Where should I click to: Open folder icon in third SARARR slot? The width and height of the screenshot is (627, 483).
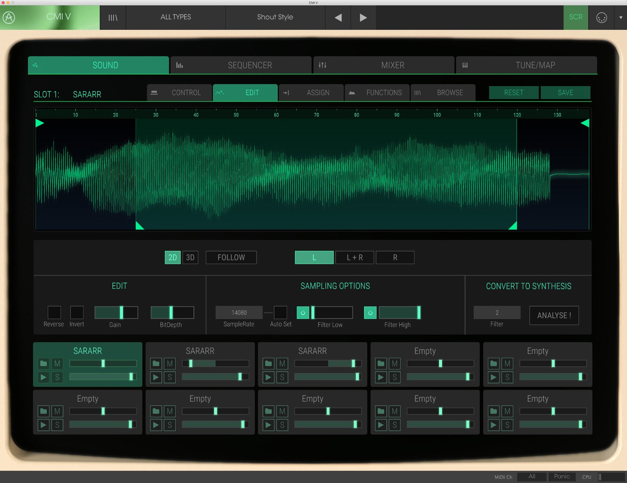269,364
